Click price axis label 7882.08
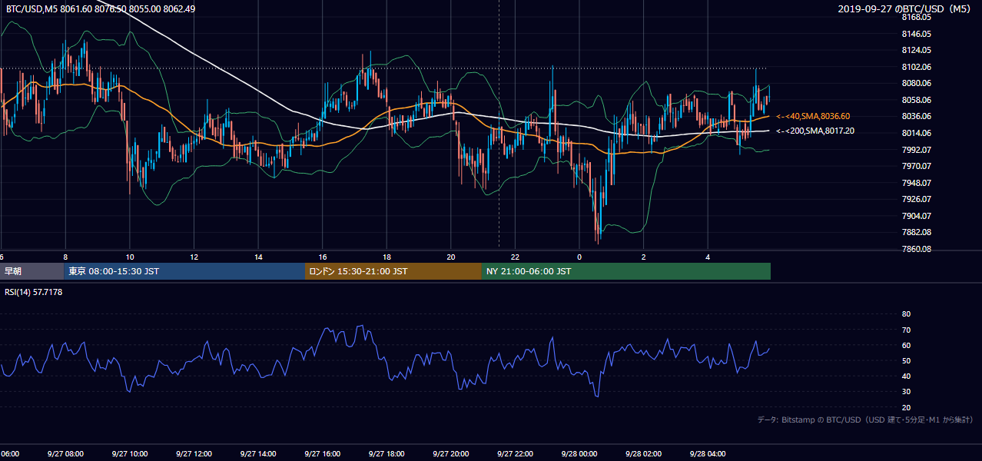The image size is (982, 461). point(916,232)
